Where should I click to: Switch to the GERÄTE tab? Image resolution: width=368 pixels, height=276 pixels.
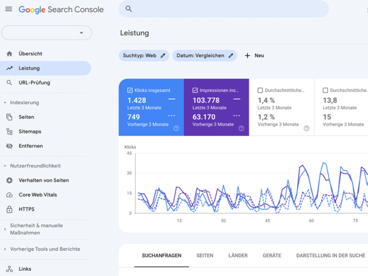pyautogui.click(x=272, y=256)
